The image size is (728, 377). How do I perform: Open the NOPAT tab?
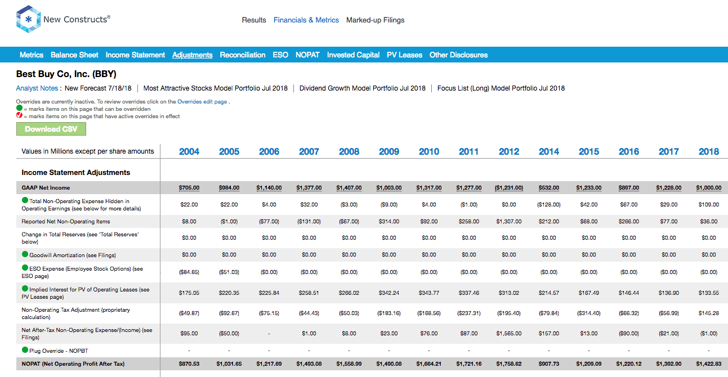[307, 55]
